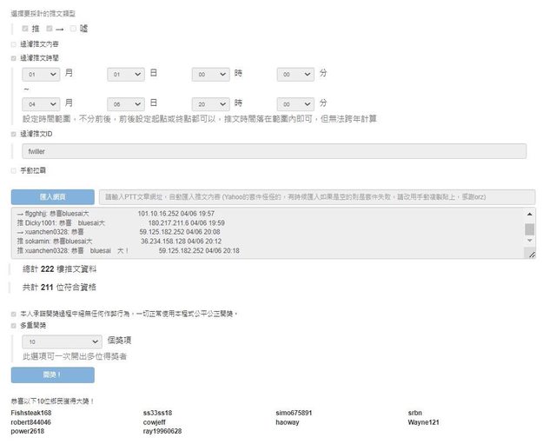This screenshot has height=444, width=556.
Task: Toggle the 推 comment type checkbox
Action: [25, 29]
